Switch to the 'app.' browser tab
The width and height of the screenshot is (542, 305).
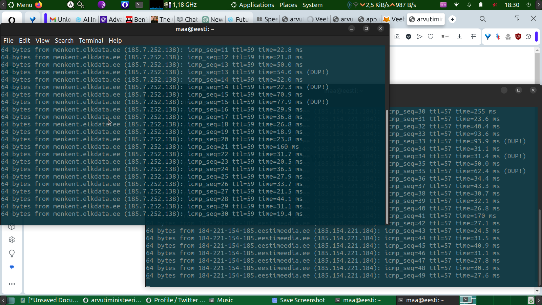(369, 19)
